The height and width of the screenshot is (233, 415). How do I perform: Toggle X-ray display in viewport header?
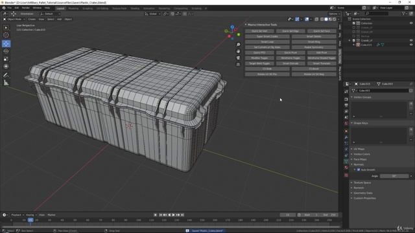click(x=316, y=19)
